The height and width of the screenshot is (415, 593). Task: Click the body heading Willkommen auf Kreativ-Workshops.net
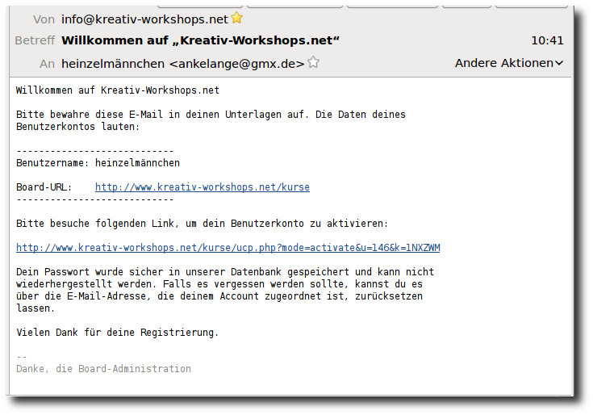point(118,90)
